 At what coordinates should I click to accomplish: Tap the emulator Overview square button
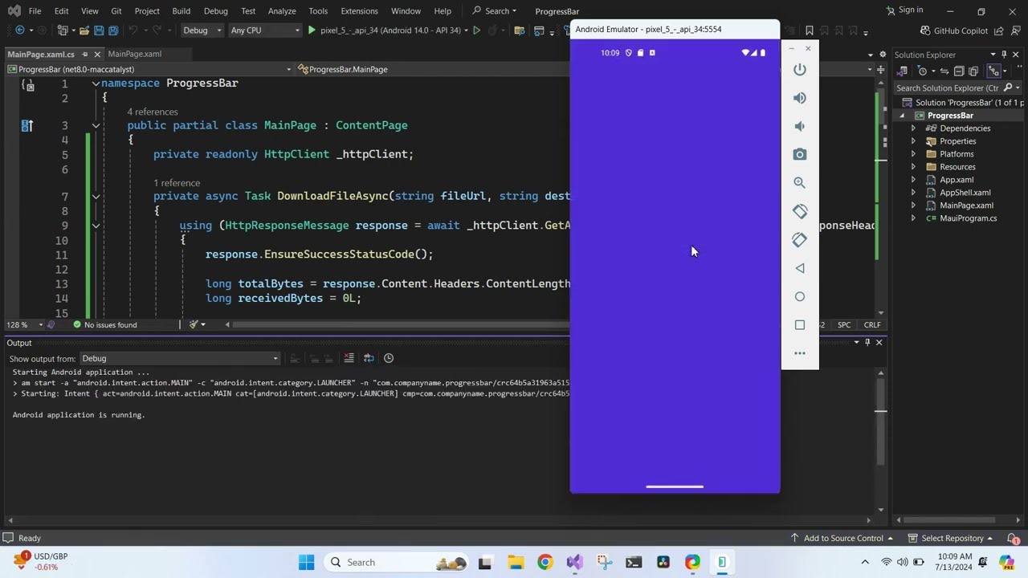pos(799,325)
